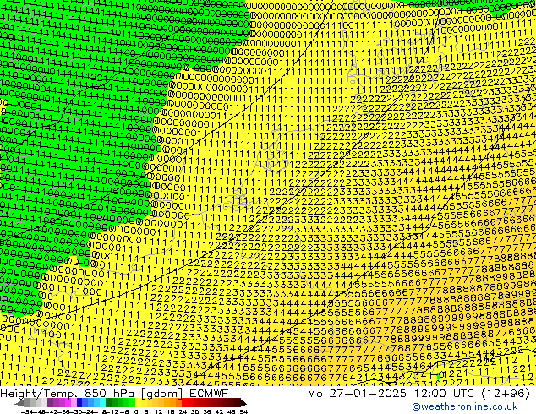Select the '24' label on the temperature scale
Screen dimensions: 536x414
[183, 412]
